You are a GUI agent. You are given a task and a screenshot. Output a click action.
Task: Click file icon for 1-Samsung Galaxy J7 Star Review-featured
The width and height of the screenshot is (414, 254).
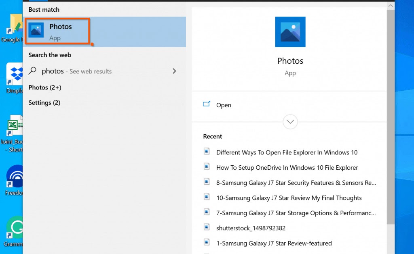tap(207, 242)
